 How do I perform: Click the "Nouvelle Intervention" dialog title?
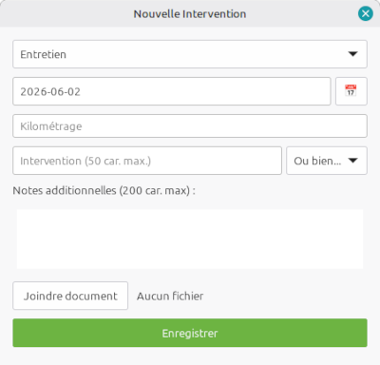(x=190, y=14)
